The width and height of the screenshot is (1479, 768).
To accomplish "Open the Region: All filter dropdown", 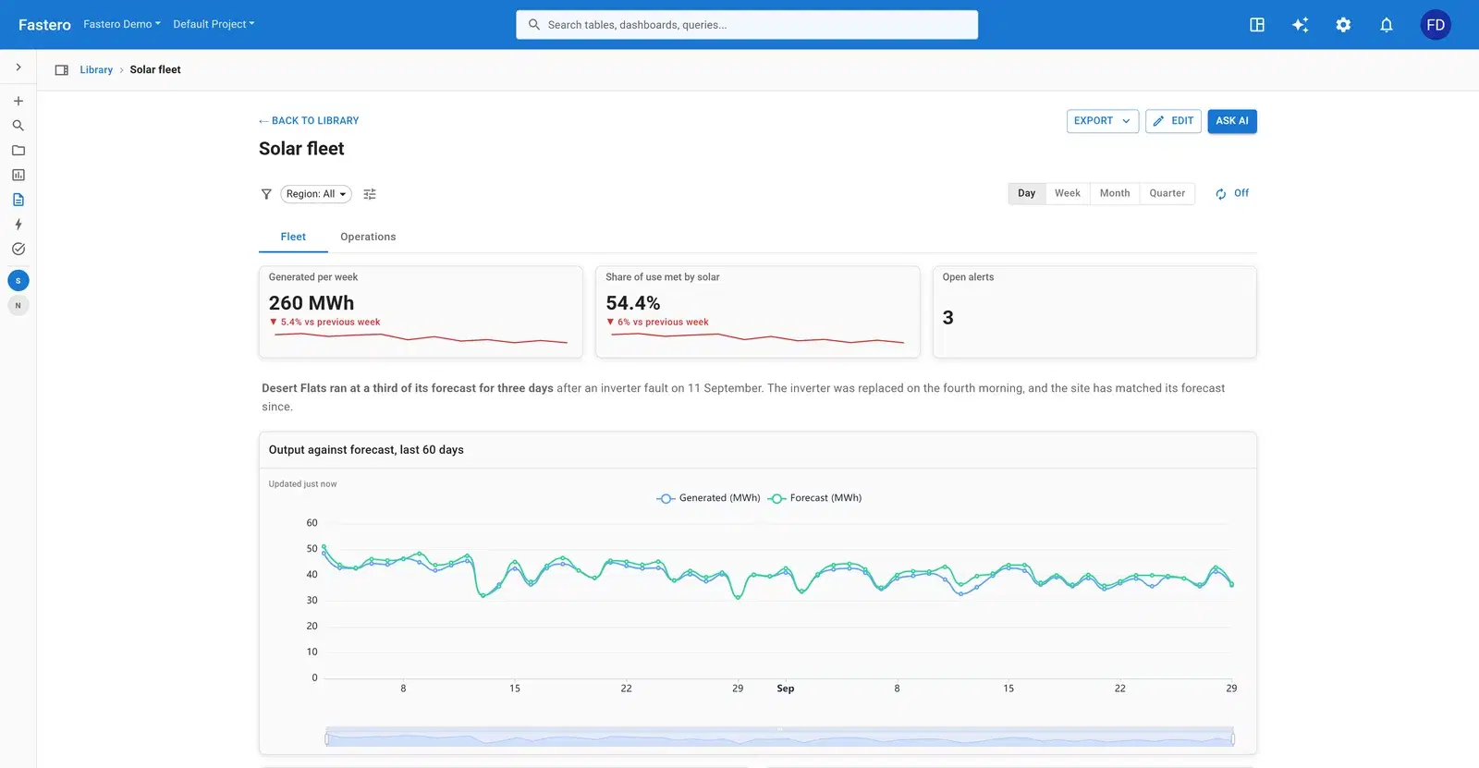I will pyautogui.click(x=316, y=194).
